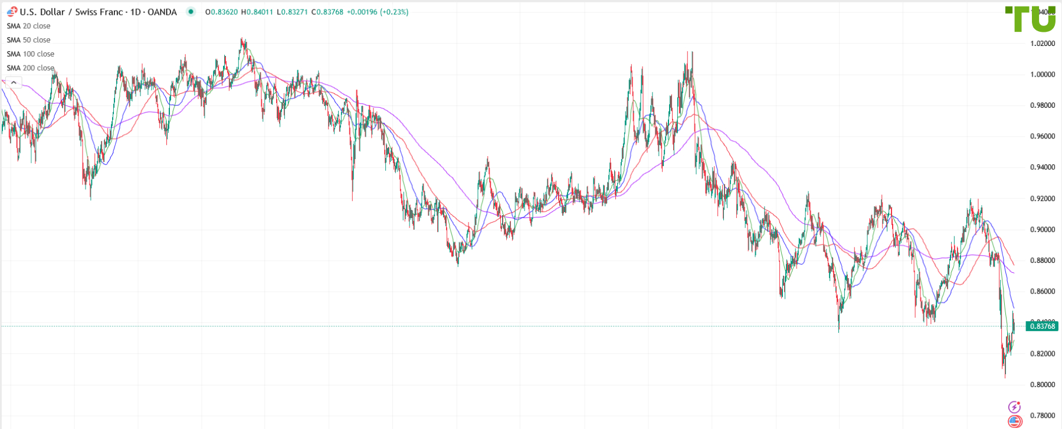Click the 1.00000 price axis label
This screenshot has height=429, width=1062.
click(x=1043, y=75)
